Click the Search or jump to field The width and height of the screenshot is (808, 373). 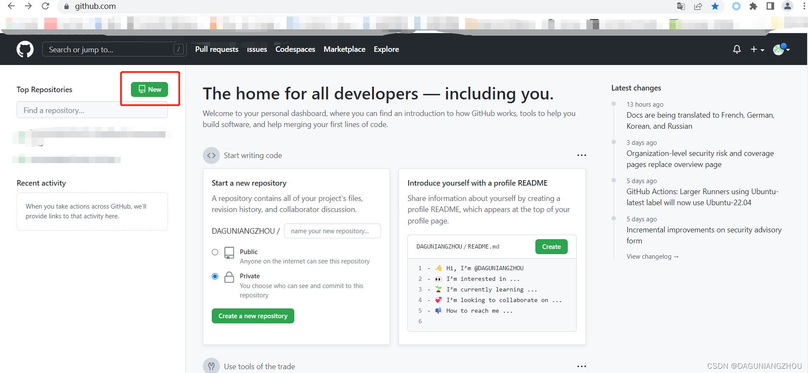pos(114,49)
